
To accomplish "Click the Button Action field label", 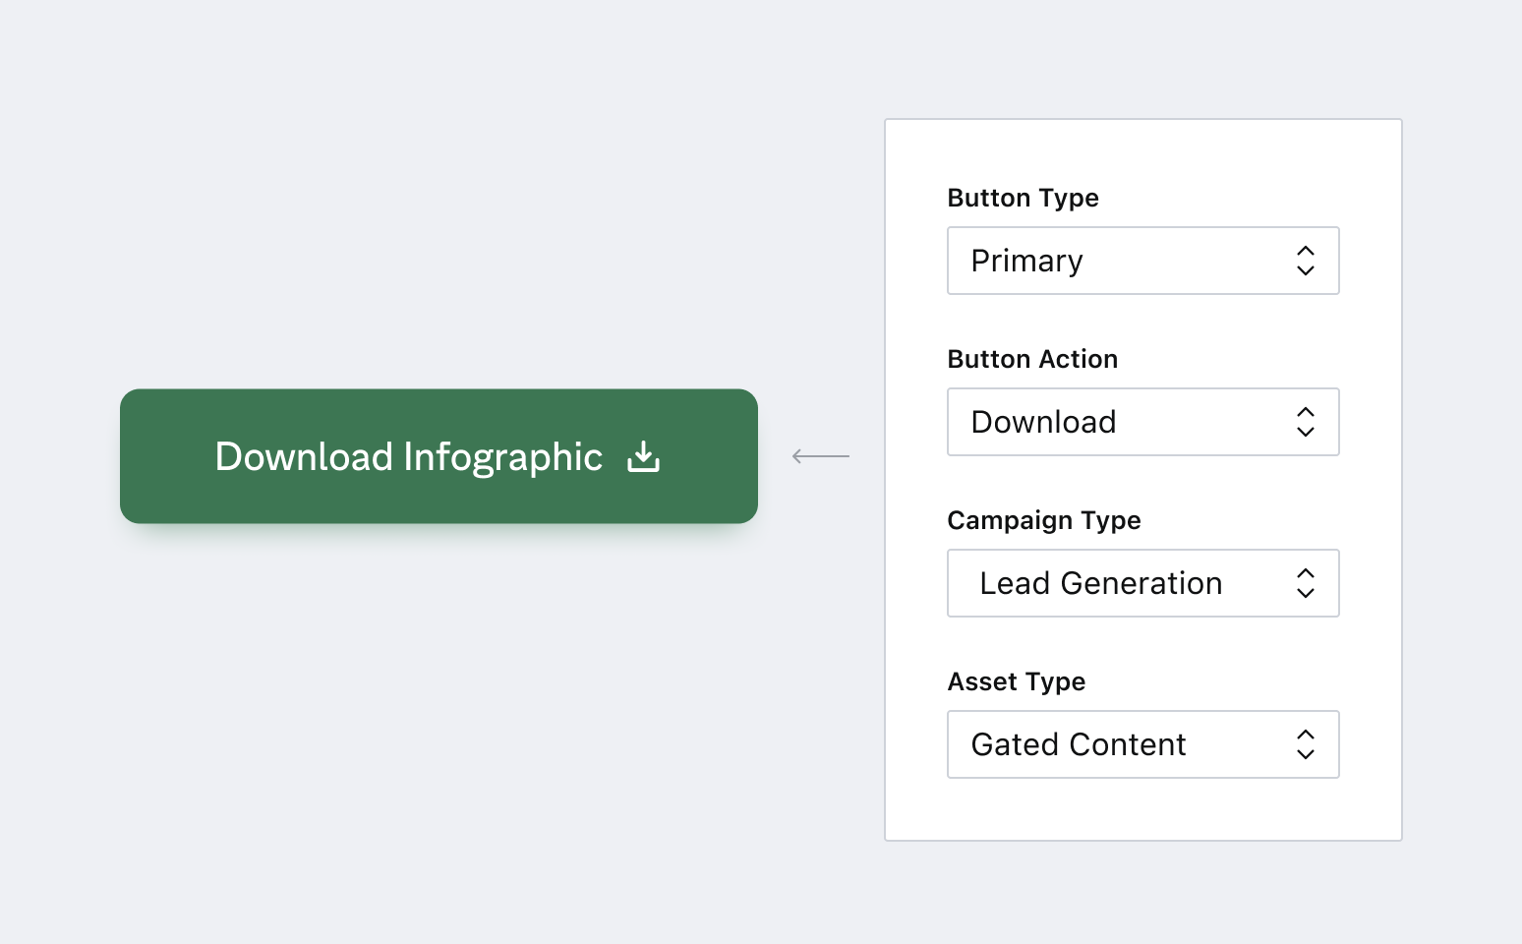I will [1032, 359].
